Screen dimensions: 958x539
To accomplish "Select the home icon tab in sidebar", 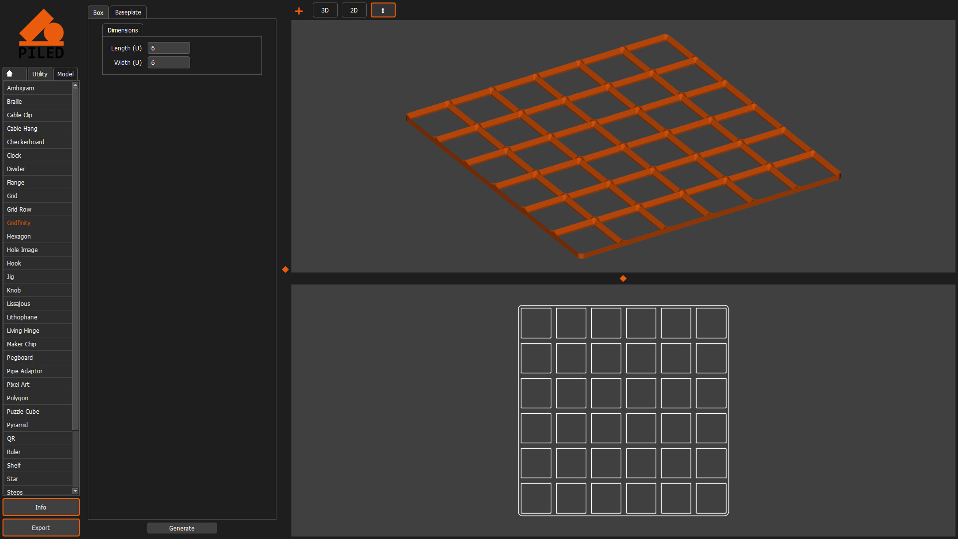I will point(14,73).
